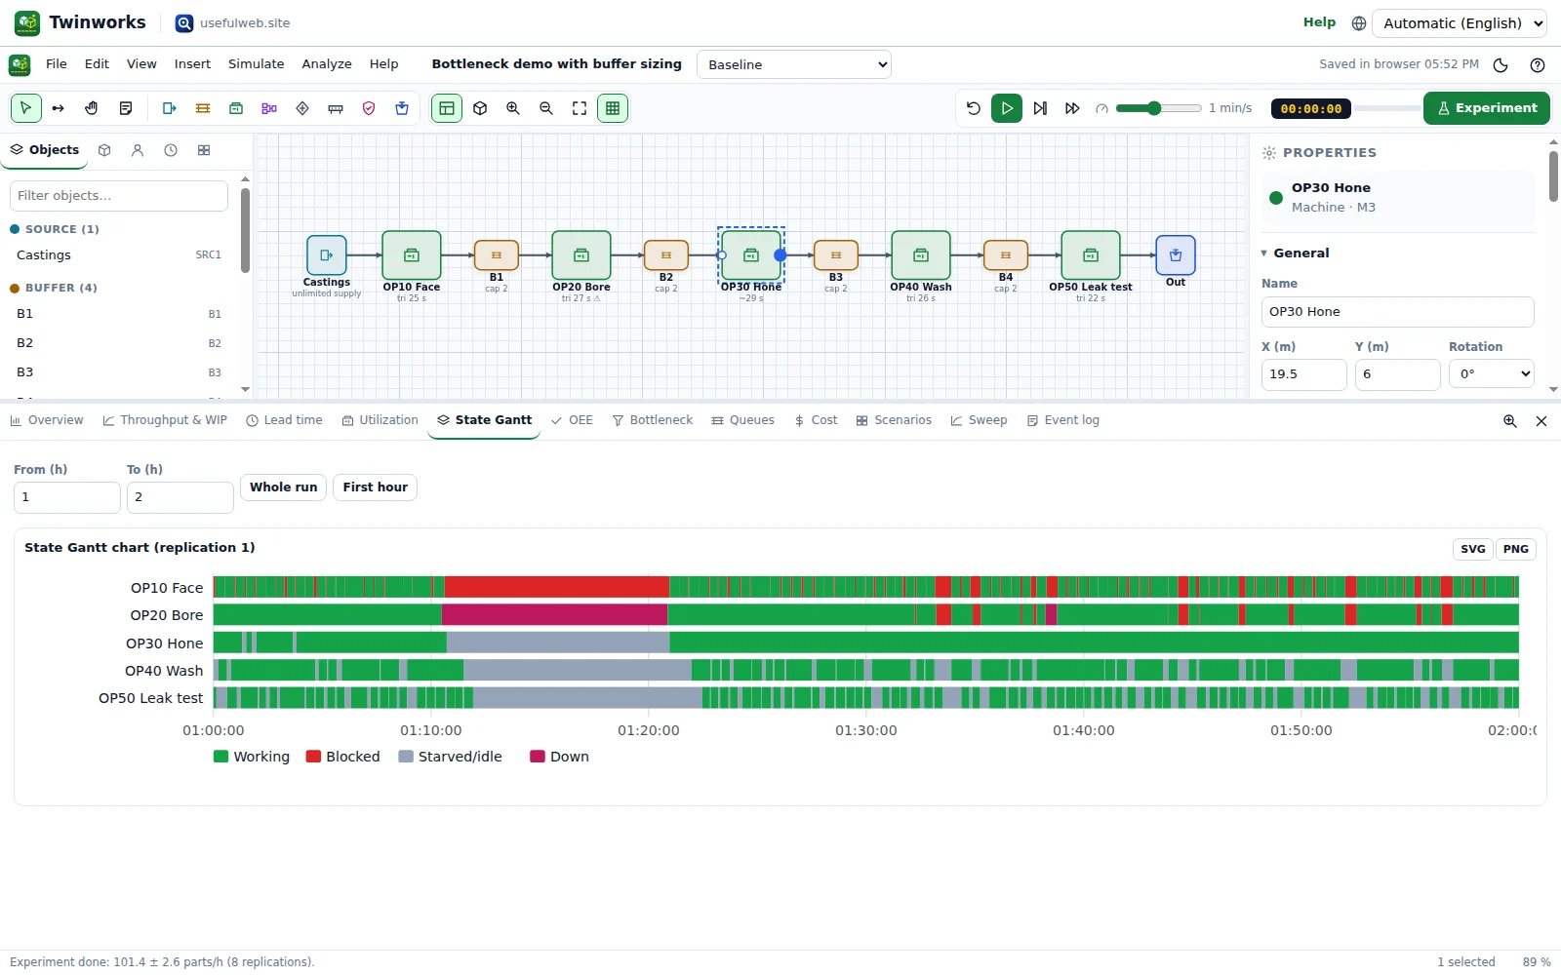1561x975 pixels.
Task: Open the Rotation dropdown
Action: (1492, 373)
